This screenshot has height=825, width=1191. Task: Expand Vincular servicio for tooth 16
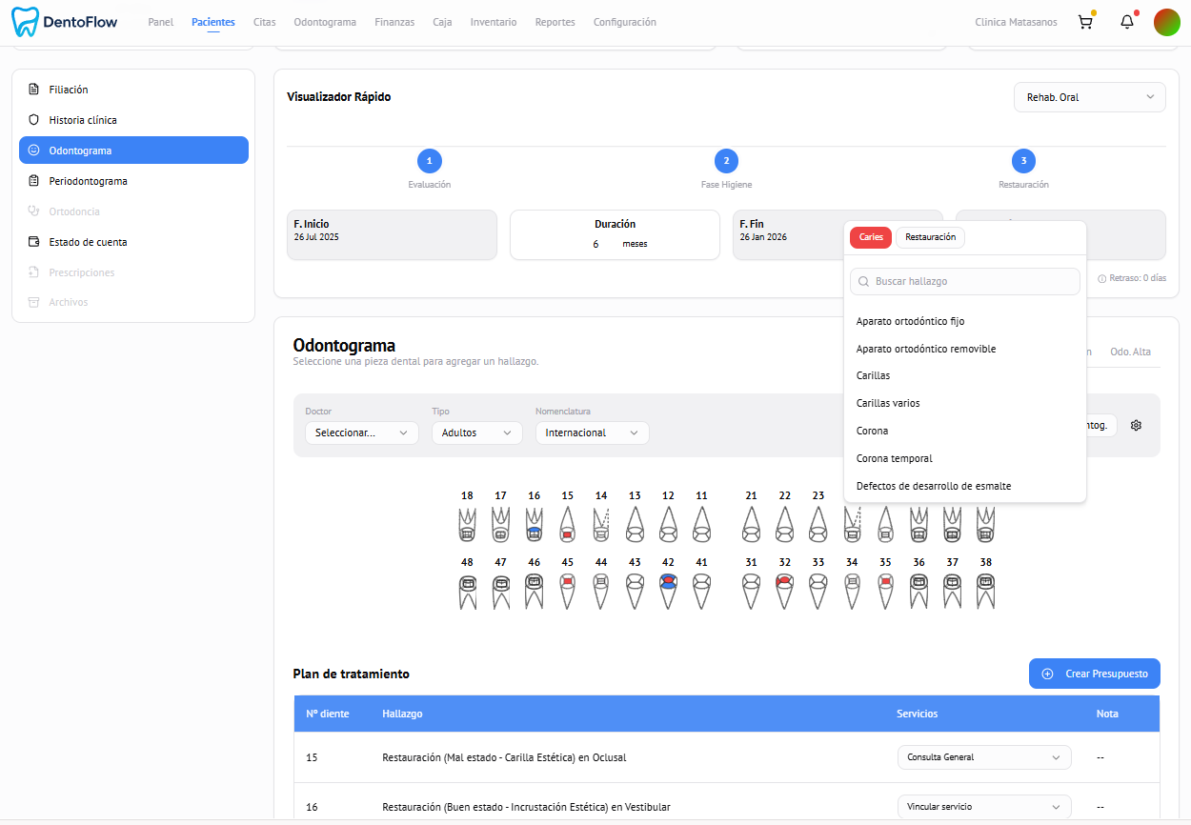(x=984, y=807)
